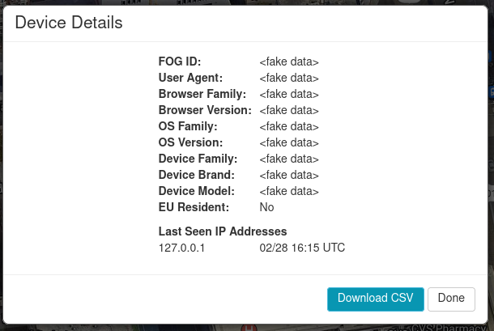Click the value next to FOG ID
Screen dimensions: 494x331
coord(289,62)
